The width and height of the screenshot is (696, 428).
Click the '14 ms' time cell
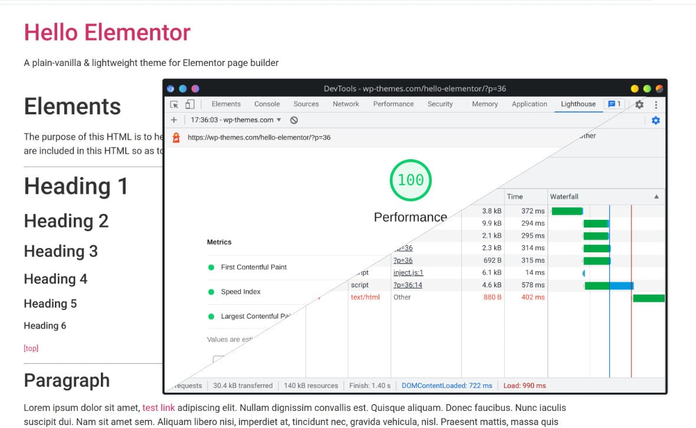(535, 273)
